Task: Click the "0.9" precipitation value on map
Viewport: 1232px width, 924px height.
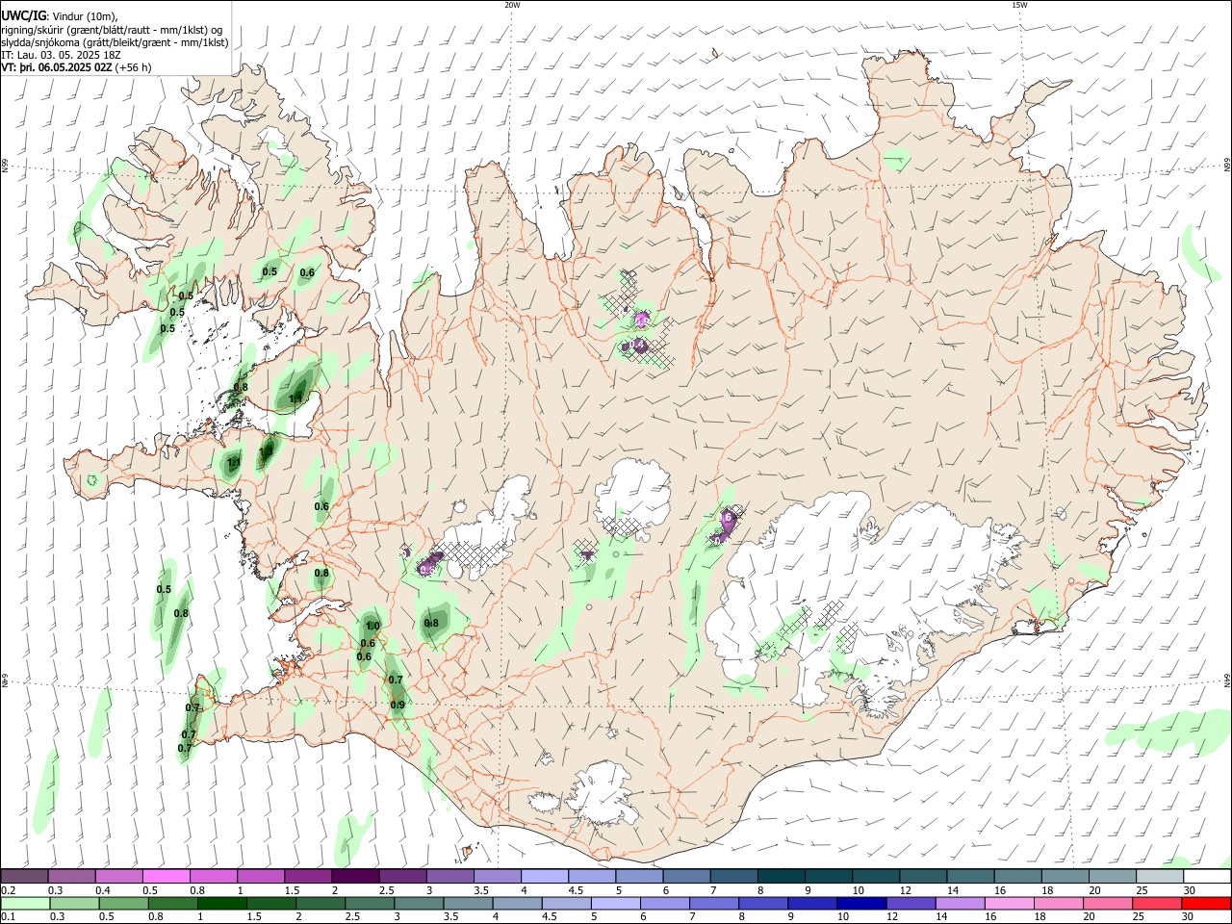Action: 398,705
